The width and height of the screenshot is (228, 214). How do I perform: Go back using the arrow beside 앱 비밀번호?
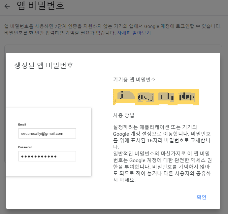7,6
